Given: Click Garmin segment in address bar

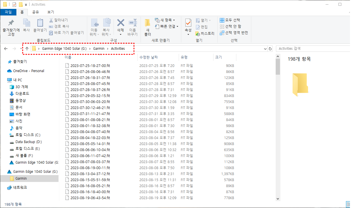Looking at the screenshot, I should click(99, 49).
